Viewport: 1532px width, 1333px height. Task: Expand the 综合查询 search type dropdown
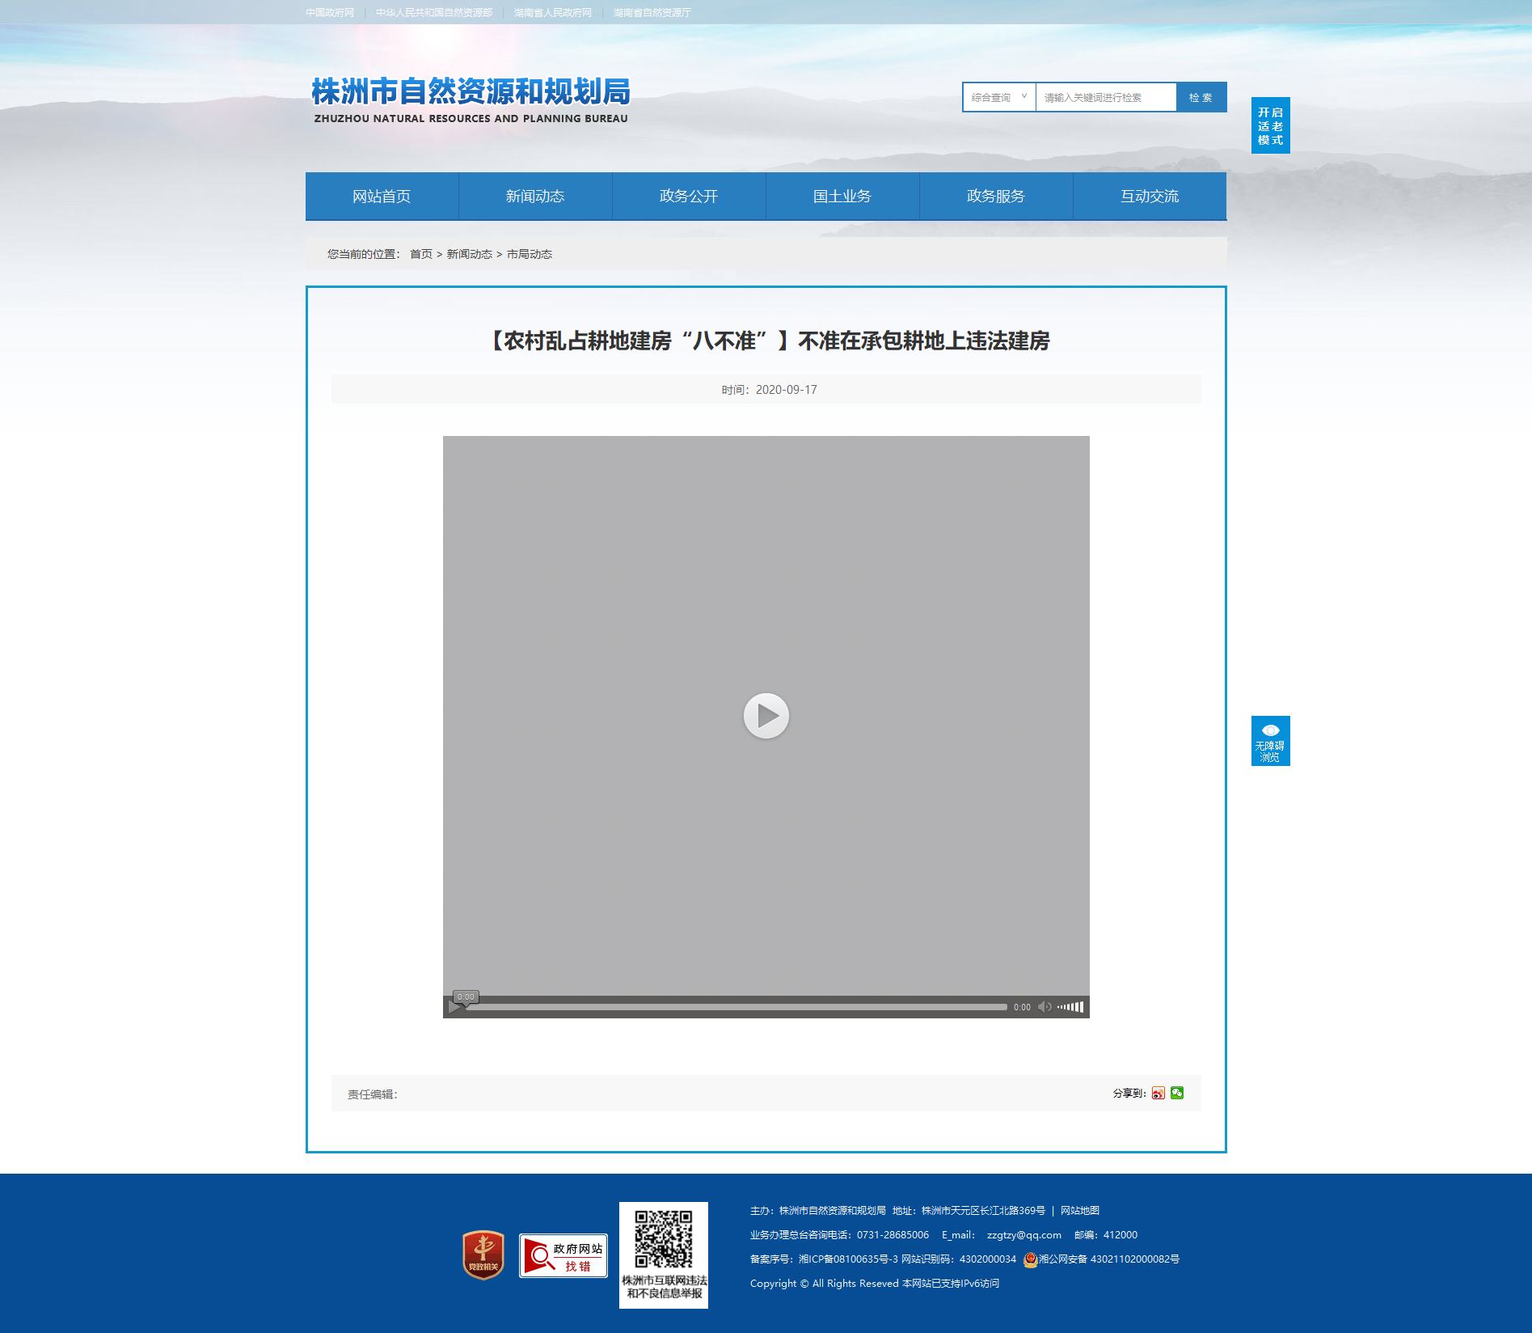coord(999,97)
